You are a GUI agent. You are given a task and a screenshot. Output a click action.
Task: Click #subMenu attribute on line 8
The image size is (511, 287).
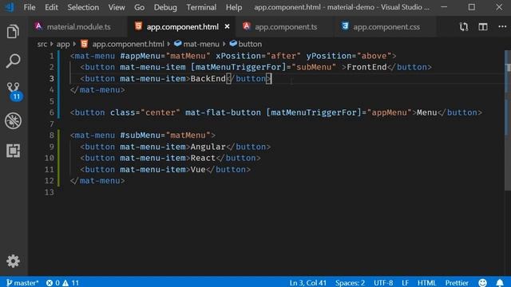(x=141, y=136)
